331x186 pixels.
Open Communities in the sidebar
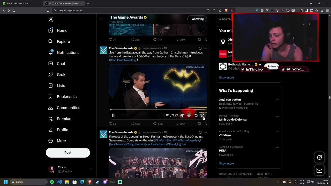point(65,108)
